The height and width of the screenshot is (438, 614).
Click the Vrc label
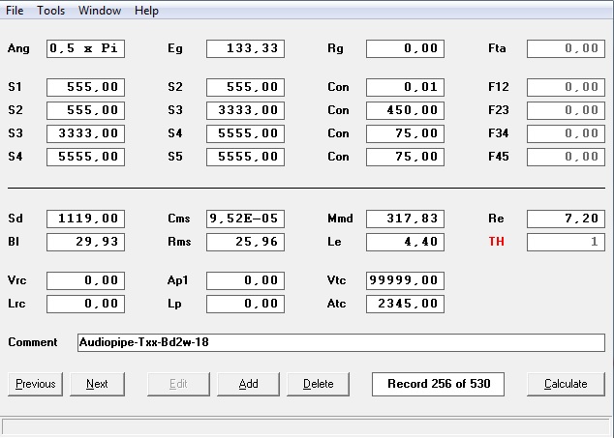(x=16, y=280)
